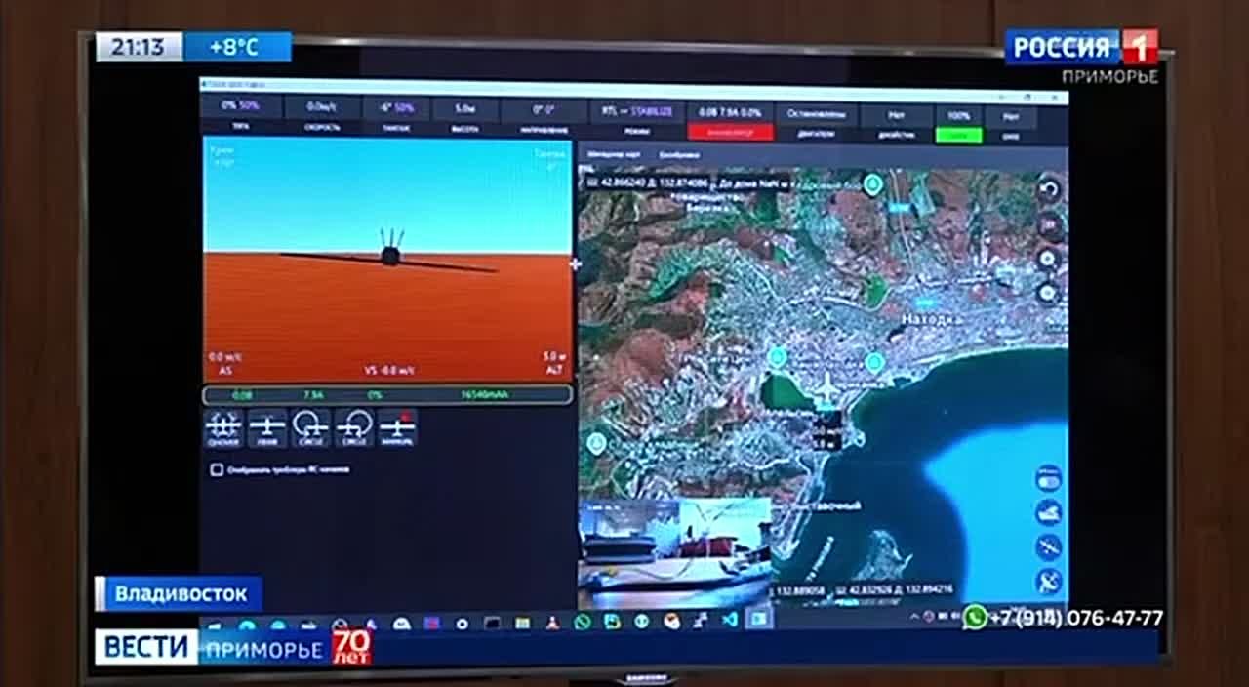Click the undo arrow icon on the map
The image size is (1249, 687).
(1049, 188)
